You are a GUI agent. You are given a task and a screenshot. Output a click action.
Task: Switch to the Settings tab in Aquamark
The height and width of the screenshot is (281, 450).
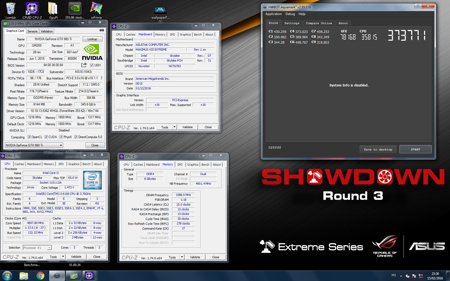tap(292, 23)
